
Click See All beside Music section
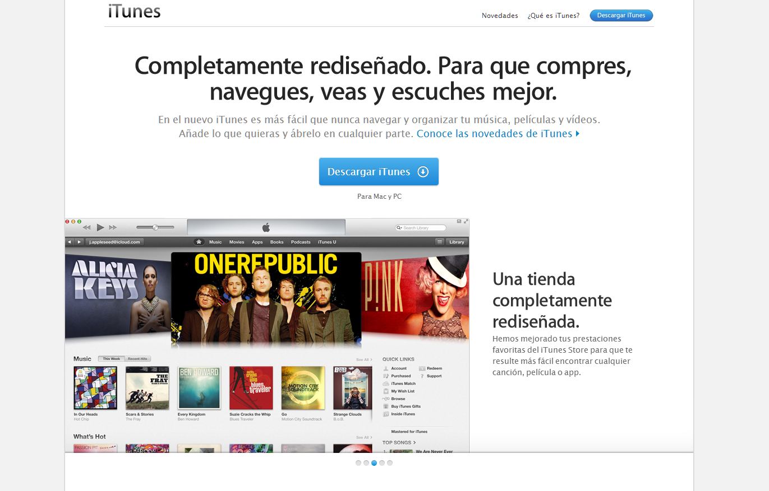pos(363,359)
